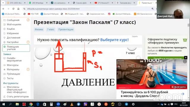Click the Презентации category tag
Screen dimensions: 190x107
click(x=66, y=29)
